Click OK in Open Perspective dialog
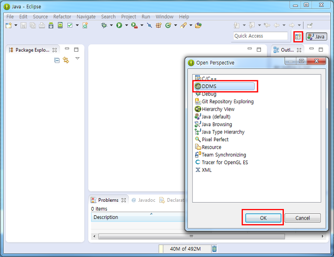 pos(263,218)
